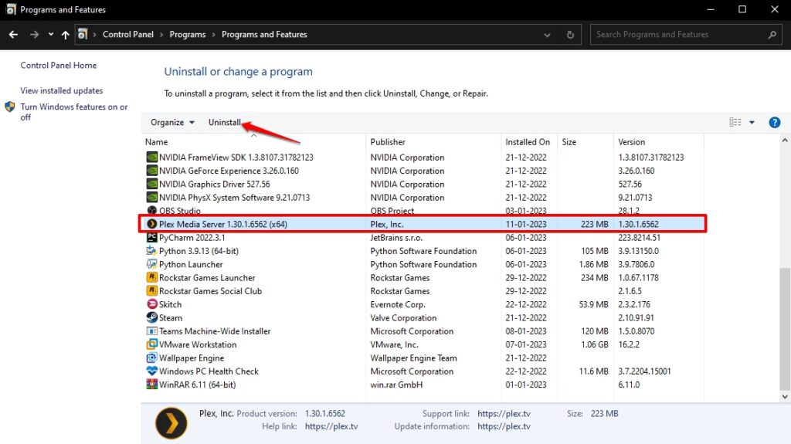791x444 pixels.
Task: Sort list by Publisher column header
Action: coord(388,142)
